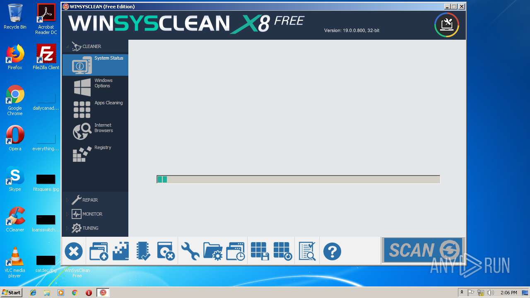Click the registry blocks toolbar icon
Viewport: 530px width, 298px height.
coord(121,251)
